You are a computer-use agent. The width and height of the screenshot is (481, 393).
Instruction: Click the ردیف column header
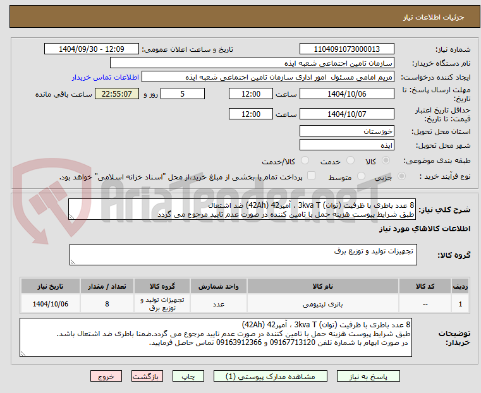click(x=460, y=286)
